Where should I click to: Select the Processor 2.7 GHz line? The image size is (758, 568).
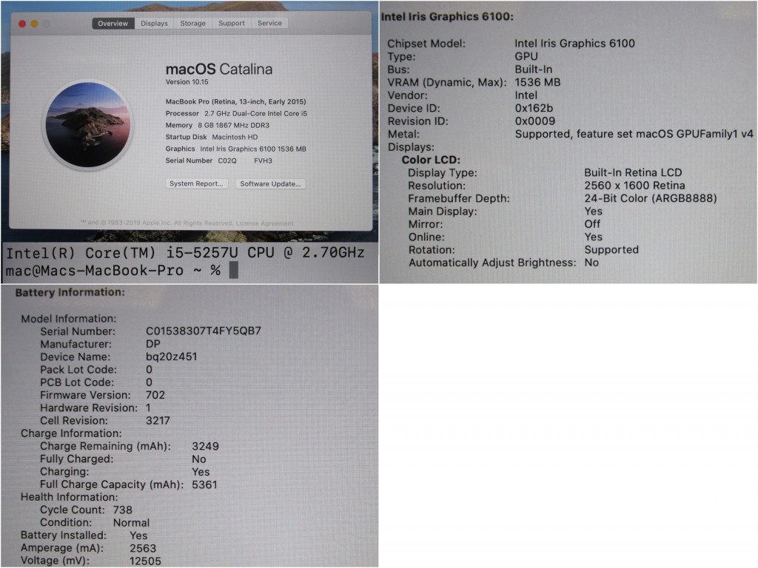click(x=236, y=113)
